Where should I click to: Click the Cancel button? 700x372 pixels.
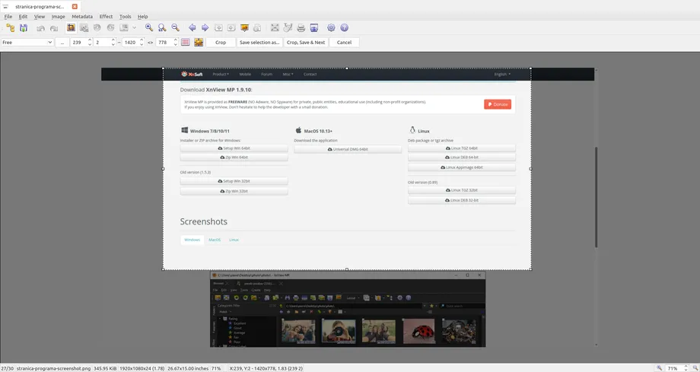344,43
